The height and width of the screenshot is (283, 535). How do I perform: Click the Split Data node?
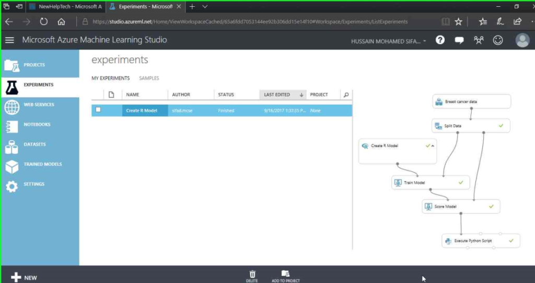coord(471,126)
